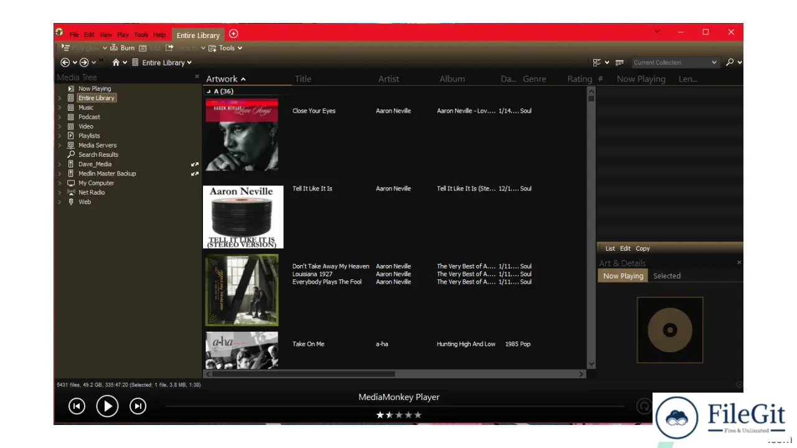Screen dimensions: 797x448
Task: Click the column browser icon
Action: point(620,62)
